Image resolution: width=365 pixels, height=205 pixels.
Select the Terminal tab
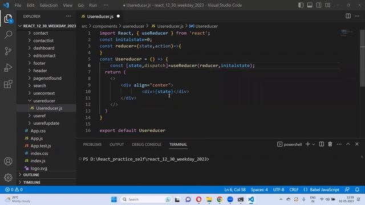178,144
